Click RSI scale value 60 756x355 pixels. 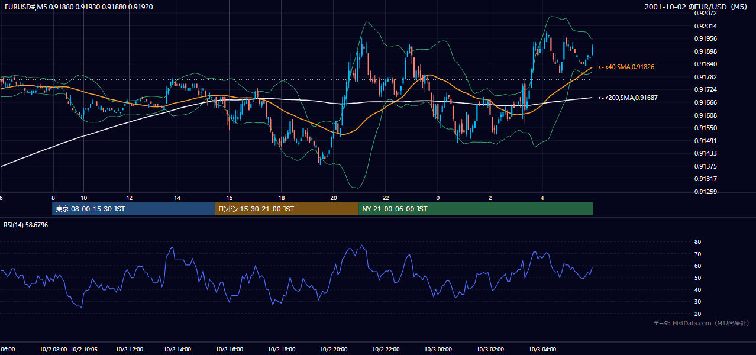697,266
